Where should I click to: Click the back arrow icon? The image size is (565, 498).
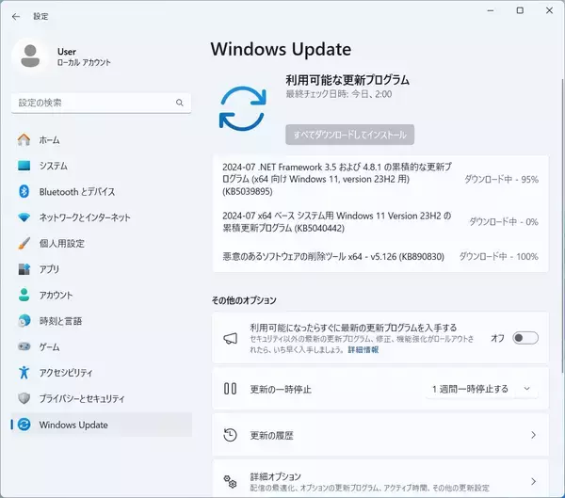pos(16,17)
